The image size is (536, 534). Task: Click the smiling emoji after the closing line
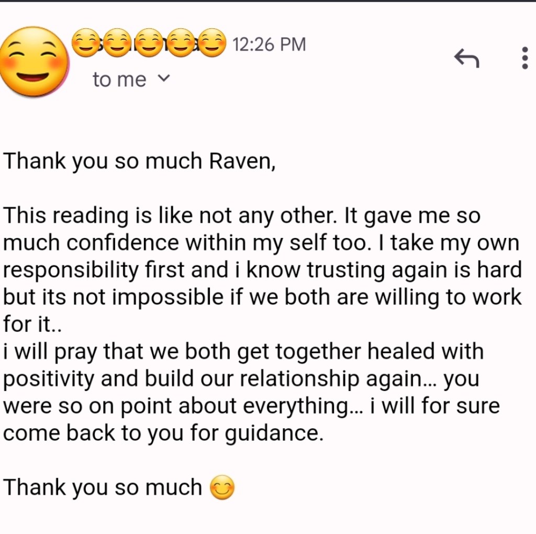221,488
